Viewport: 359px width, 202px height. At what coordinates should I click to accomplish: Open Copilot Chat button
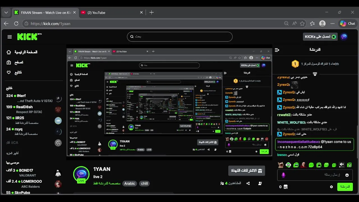click(x=348, y=24)
